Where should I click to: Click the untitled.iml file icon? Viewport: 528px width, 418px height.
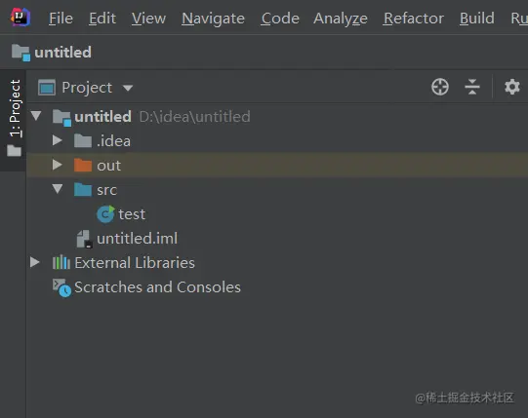(x=84, y=239)
